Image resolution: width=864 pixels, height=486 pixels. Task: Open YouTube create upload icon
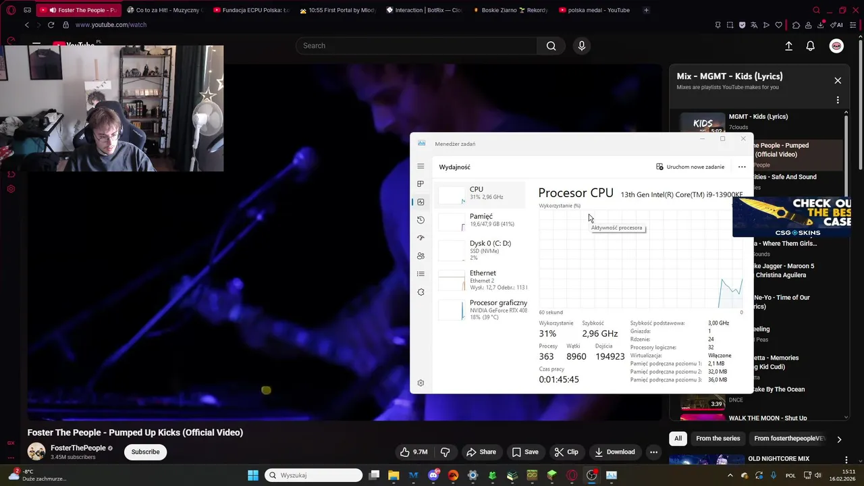(x=788, y=46)
